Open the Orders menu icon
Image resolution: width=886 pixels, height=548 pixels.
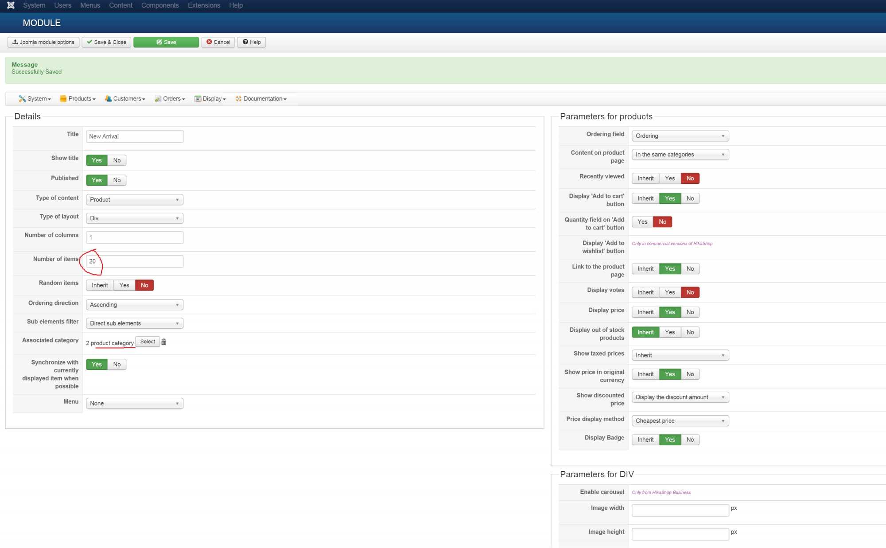coord(158,99)
